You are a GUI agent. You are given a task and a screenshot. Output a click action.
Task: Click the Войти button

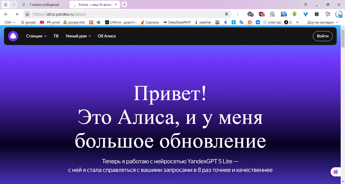[x=323, y=36]
